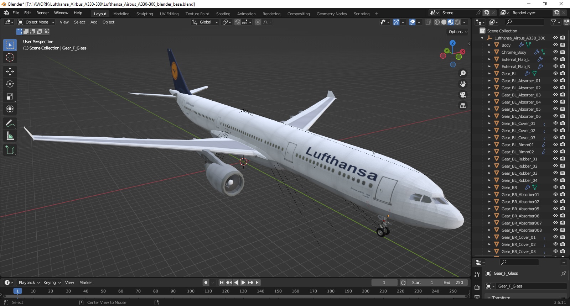Open the Tool properties tab icon
This screenshot has height=306, width=570.
point(477,275)
